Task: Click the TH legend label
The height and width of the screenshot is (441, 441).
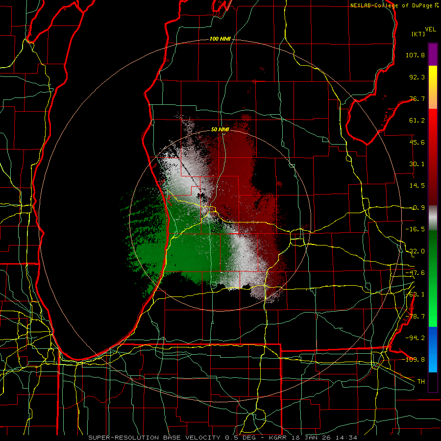Action: (x=421, y=381)
